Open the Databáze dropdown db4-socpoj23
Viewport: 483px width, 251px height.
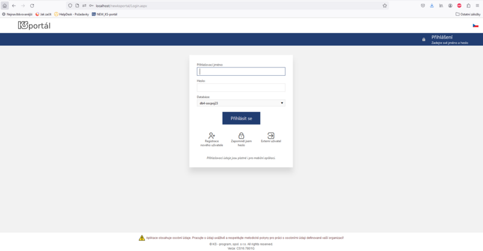point(241,103)
